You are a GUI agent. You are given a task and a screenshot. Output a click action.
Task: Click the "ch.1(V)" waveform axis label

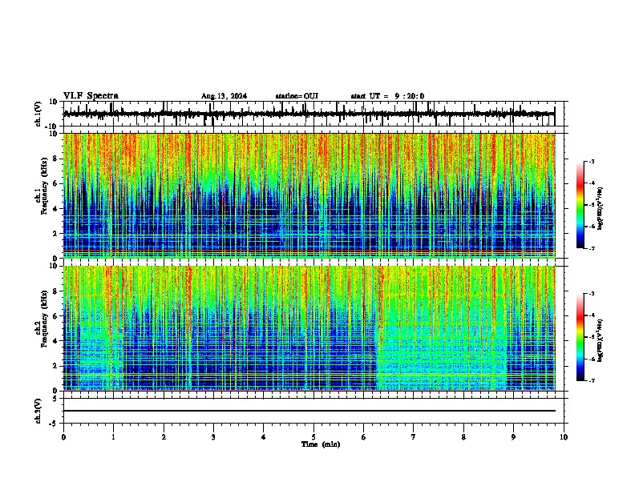point(38,114)
